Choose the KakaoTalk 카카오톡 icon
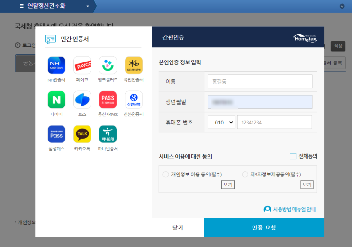The image size is (352, 247). 82,134
